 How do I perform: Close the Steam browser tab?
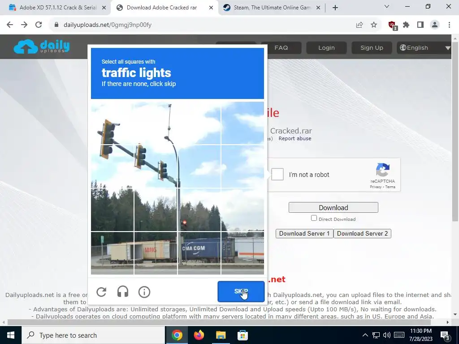pos(318,8)
